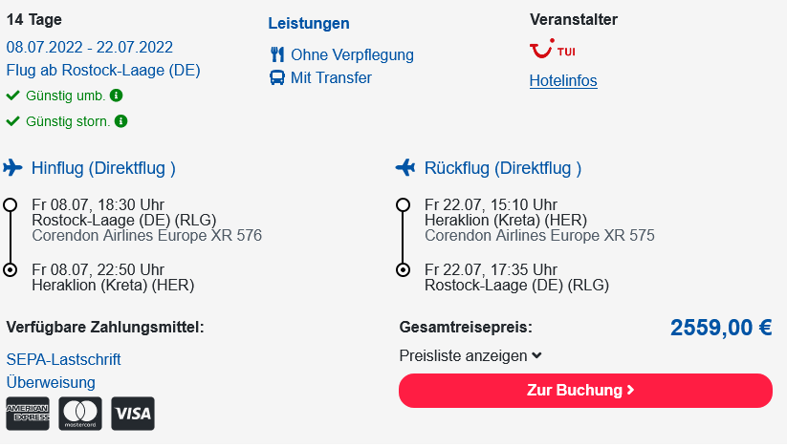The width and height of the screenshot is (787, 448).
Task: Select the VISA payment icon
Action: (x=133, y=414)
